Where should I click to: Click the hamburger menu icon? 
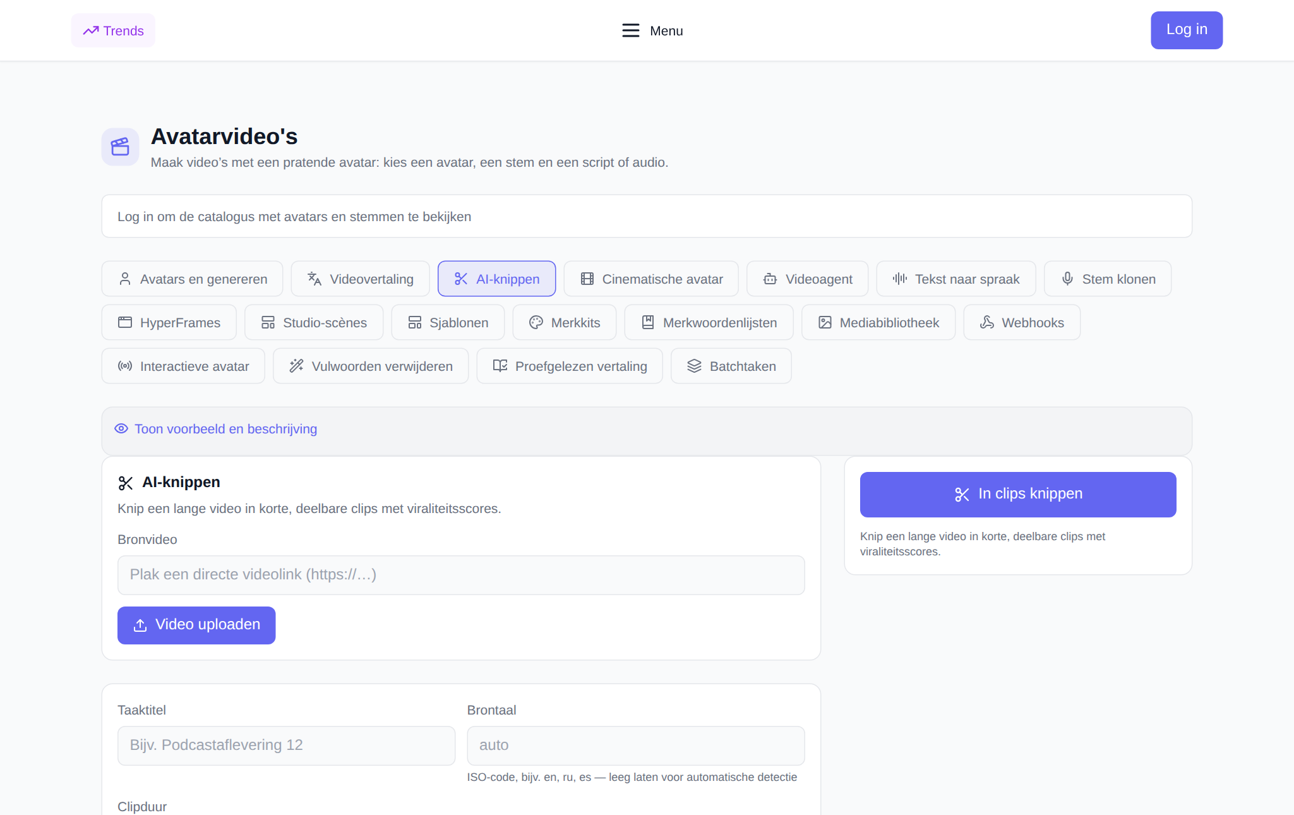click(630, 30)
